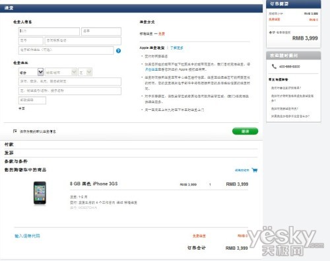Click the green continue button
The width and height of the screenshot is (330, 261).
click(245, 131)
